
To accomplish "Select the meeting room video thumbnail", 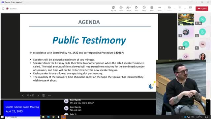I will click(186, 20).
